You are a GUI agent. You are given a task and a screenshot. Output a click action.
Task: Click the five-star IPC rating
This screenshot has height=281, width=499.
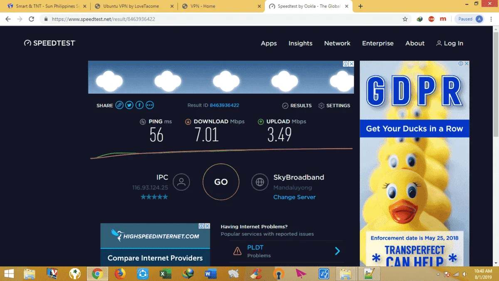154,197
